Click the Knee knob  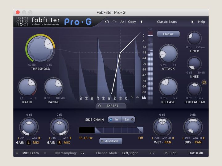pos(194,64)
